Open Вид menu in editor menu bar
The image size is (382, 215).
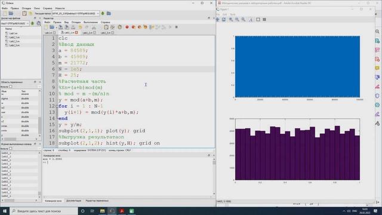click(66, 22)
